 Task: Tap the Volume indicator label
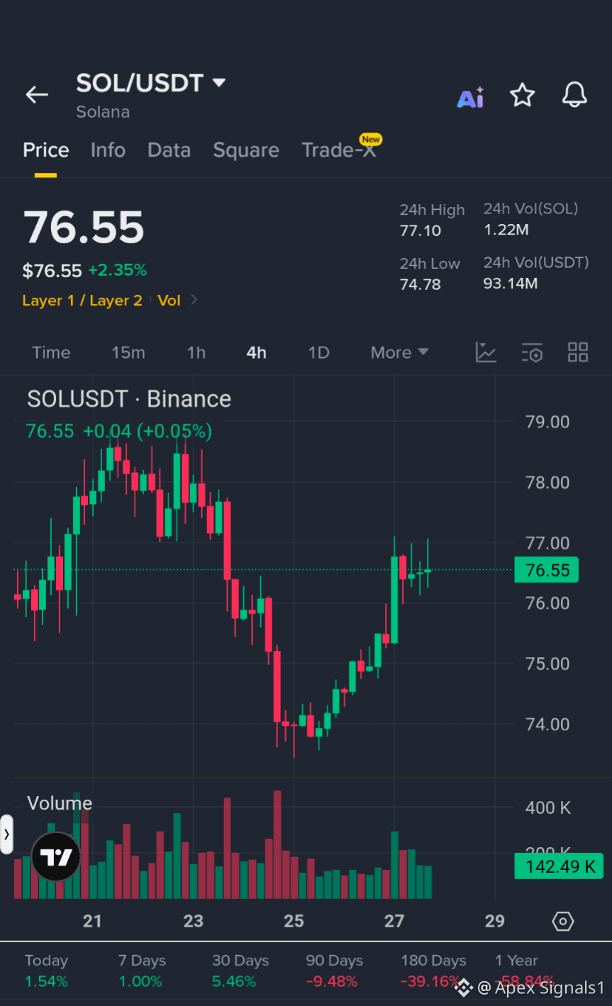coord(60,803)
